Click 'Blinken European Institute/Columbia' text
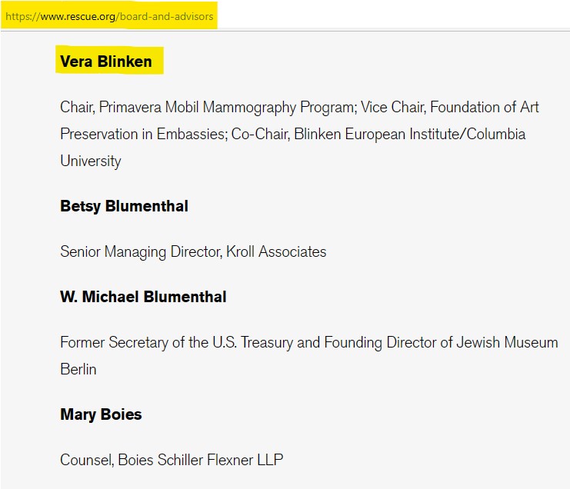The image size is (570, 489). [x=410, y=134]
